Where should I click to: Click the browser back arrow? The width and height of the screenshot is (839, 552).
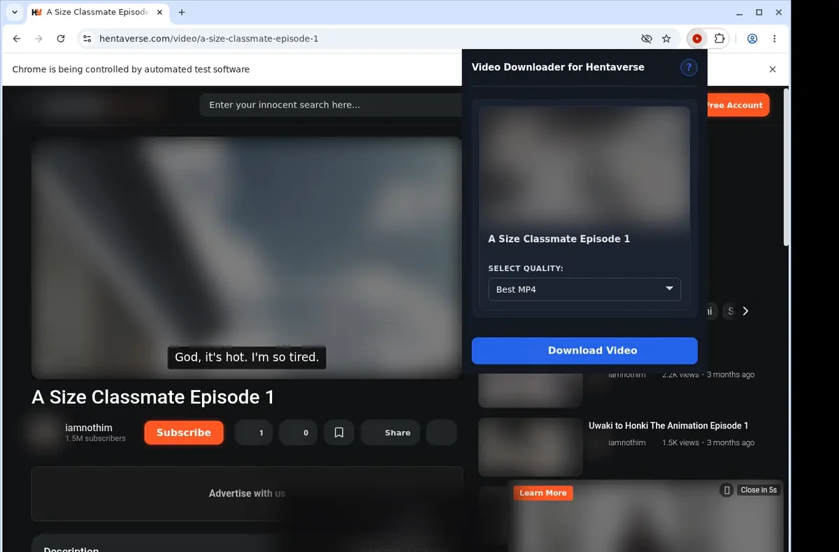point(17,39)
